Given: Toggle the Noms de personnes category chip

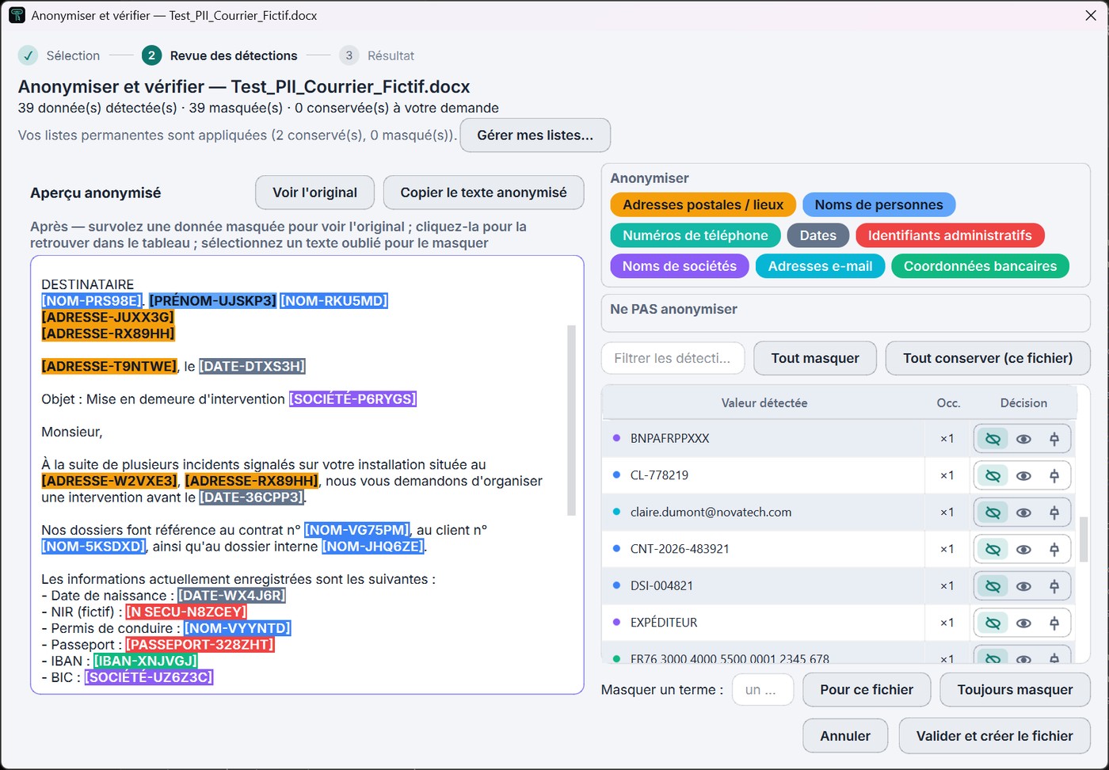Looking at the screenshot, I should 878,204.
